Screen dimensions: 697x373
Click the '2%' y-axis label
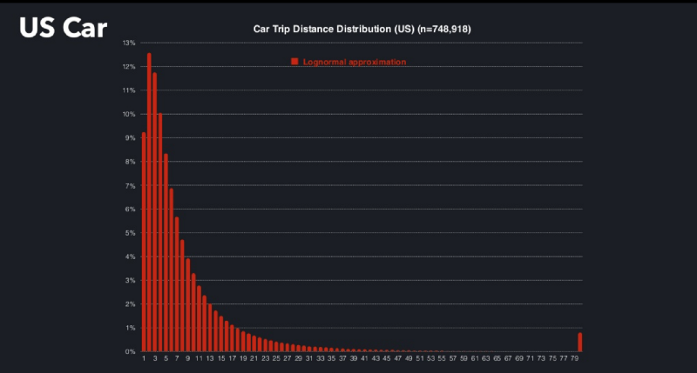tap(130, 304)
